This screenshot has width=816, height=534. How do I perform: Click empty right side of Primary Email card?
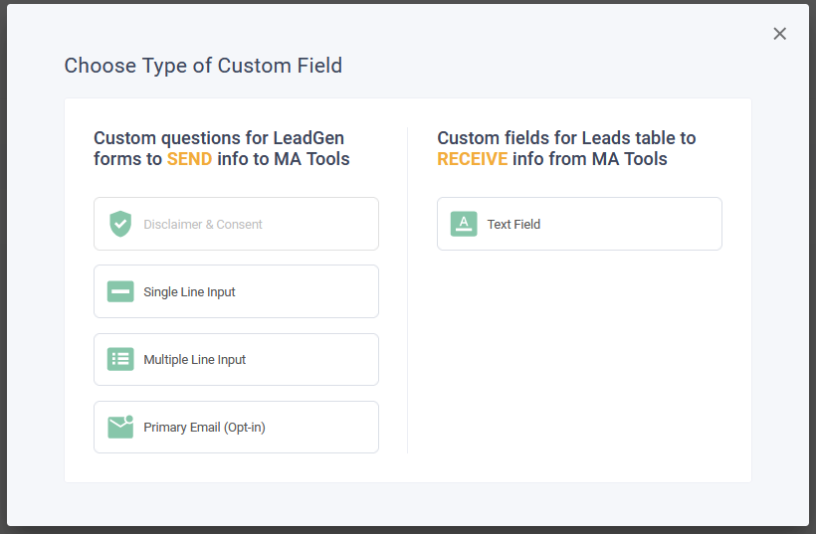click(328, 427)
